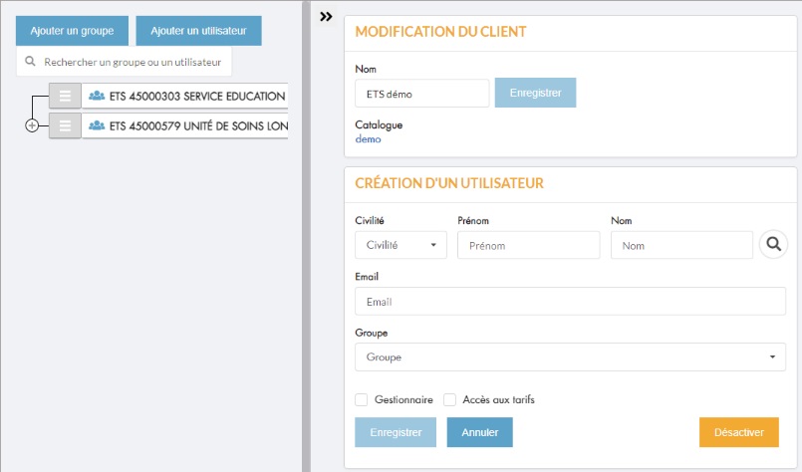Open the Civilité dropdown
Viewport: 802px width, 472px height.
coord(401,245)
